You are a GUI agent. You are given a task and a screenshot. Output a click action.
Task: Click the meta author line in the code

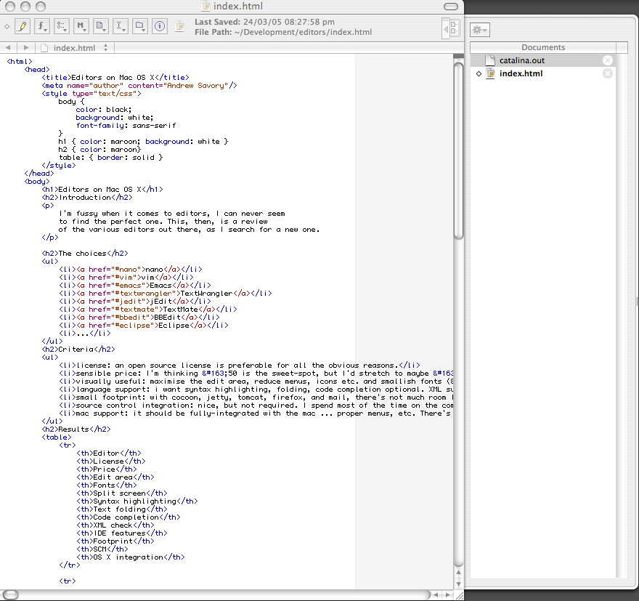point(139,86)
